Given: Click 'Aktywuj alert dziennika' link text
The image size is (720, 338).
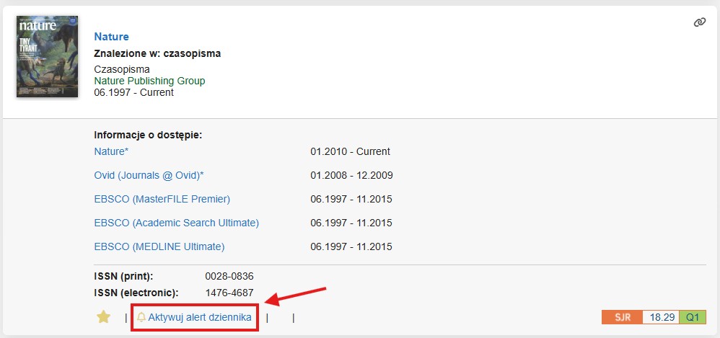Looking at the screenshot, I should 200,317.
